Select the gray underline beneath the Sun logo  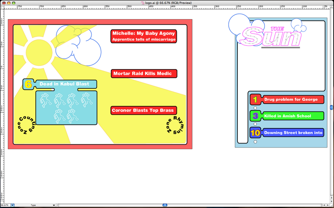[x=281, y=47]
